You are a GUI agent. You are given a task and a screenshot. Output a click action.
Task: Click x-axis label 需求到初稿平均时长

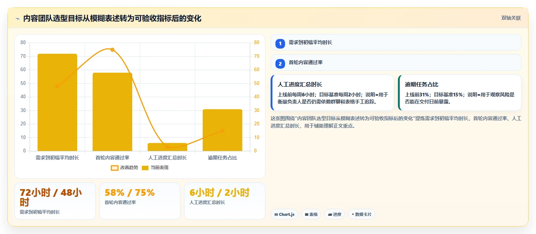[57, 158]
